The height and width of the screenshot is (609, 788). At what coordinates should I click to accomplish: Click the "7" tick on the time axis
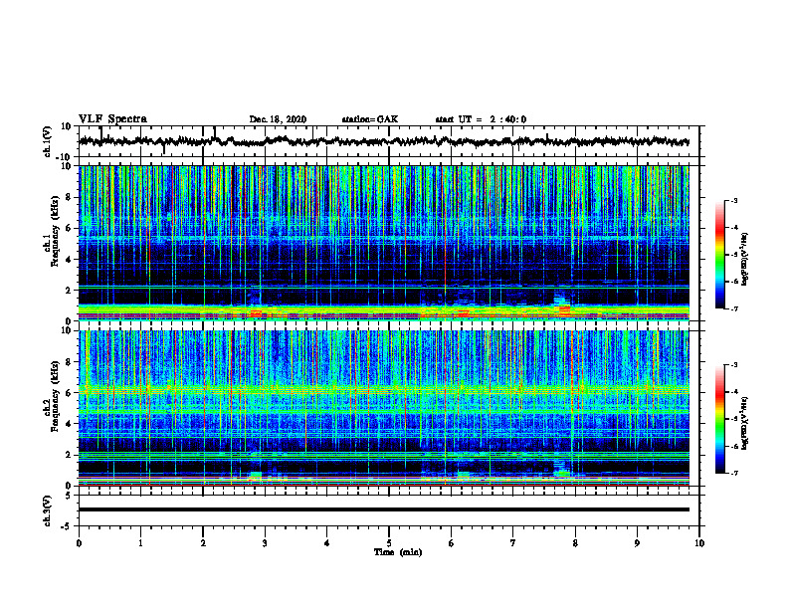point(513,543)
